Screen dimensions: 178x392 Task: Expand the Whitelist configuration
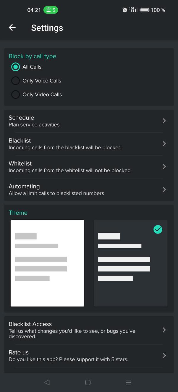(164, 166)
